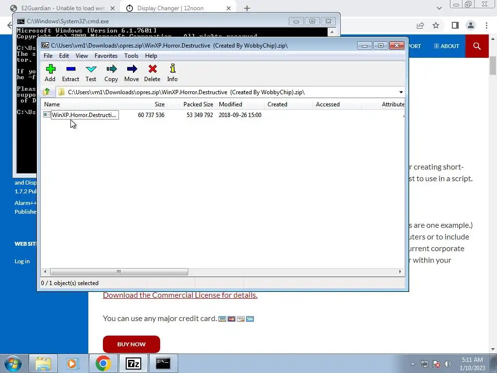497x373 pixels.
Task: Click the ABOUT nav link on the website
Action: [x=447, y=46]
